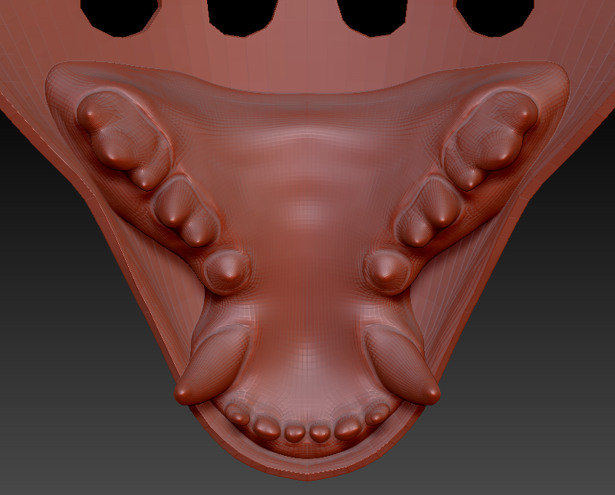This screenshot has width=615, height=495.
Task: Click the leftmost small front incisor
Action: point(238,415)
